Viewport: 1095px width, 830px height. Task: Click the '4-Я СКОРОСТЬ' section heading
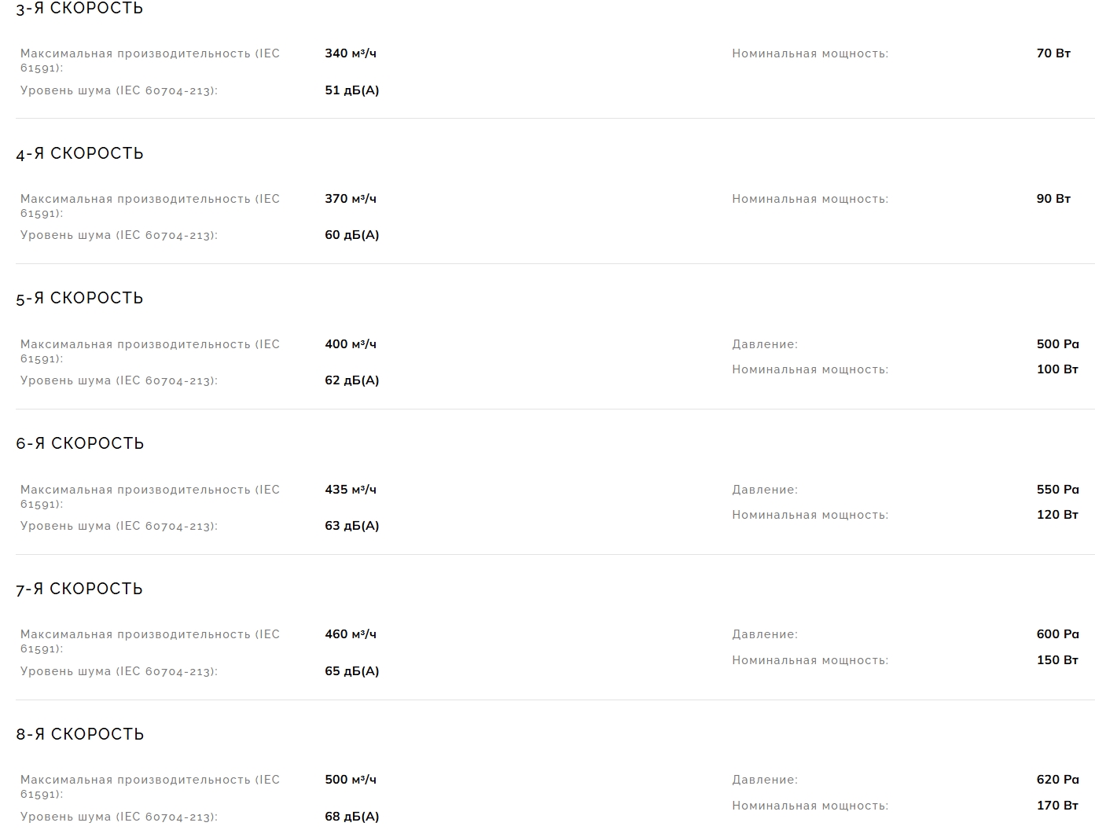79,153
